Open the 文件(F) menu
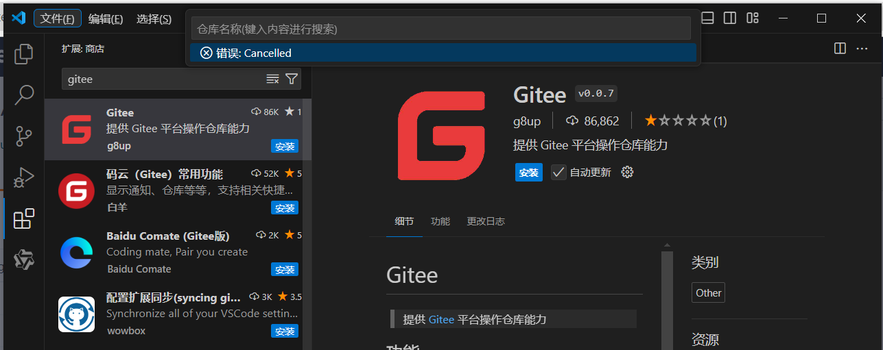This screenshot has width=883, height=350. click(57, 18)
